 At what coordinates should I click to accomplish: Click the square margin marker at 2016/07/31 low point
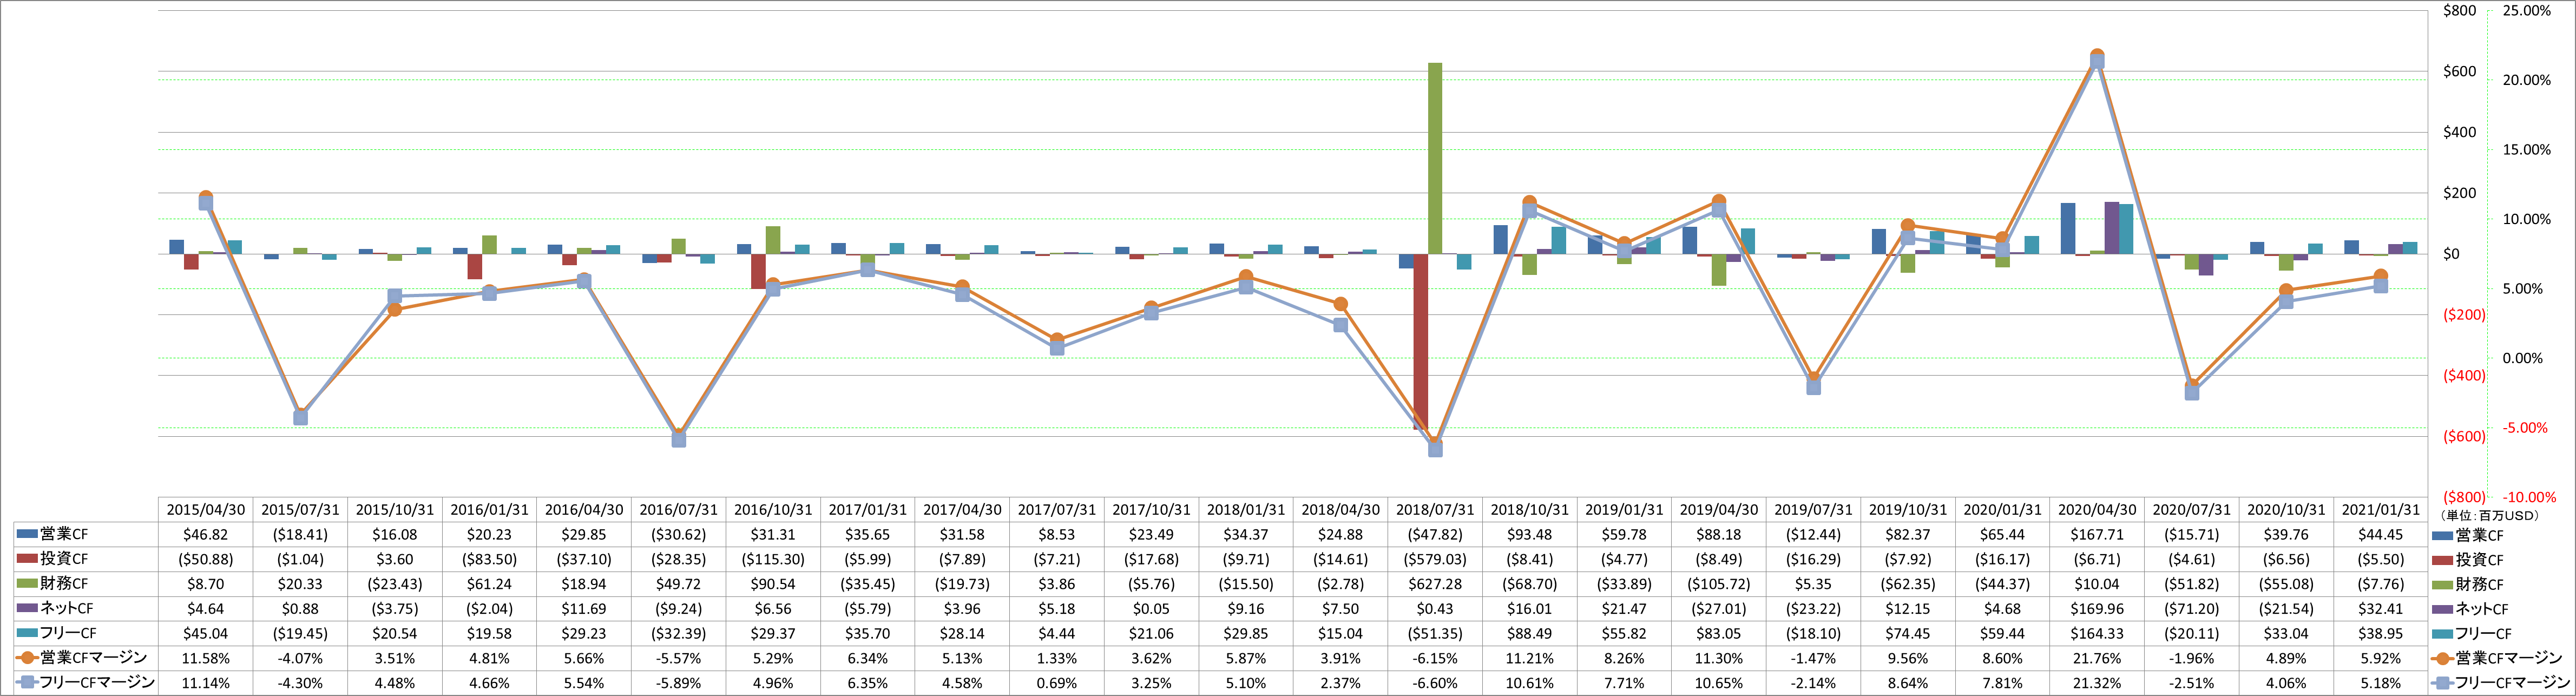point(679,439)
